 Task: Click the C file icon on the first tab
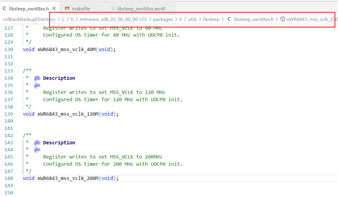click(x=4, y=8)
